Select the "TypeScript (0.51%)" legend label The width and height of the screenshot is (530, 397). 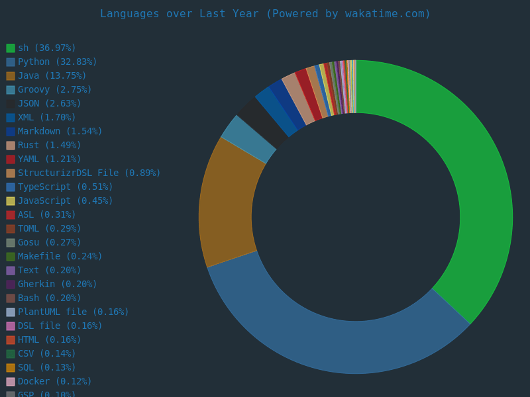pos(65,187)
